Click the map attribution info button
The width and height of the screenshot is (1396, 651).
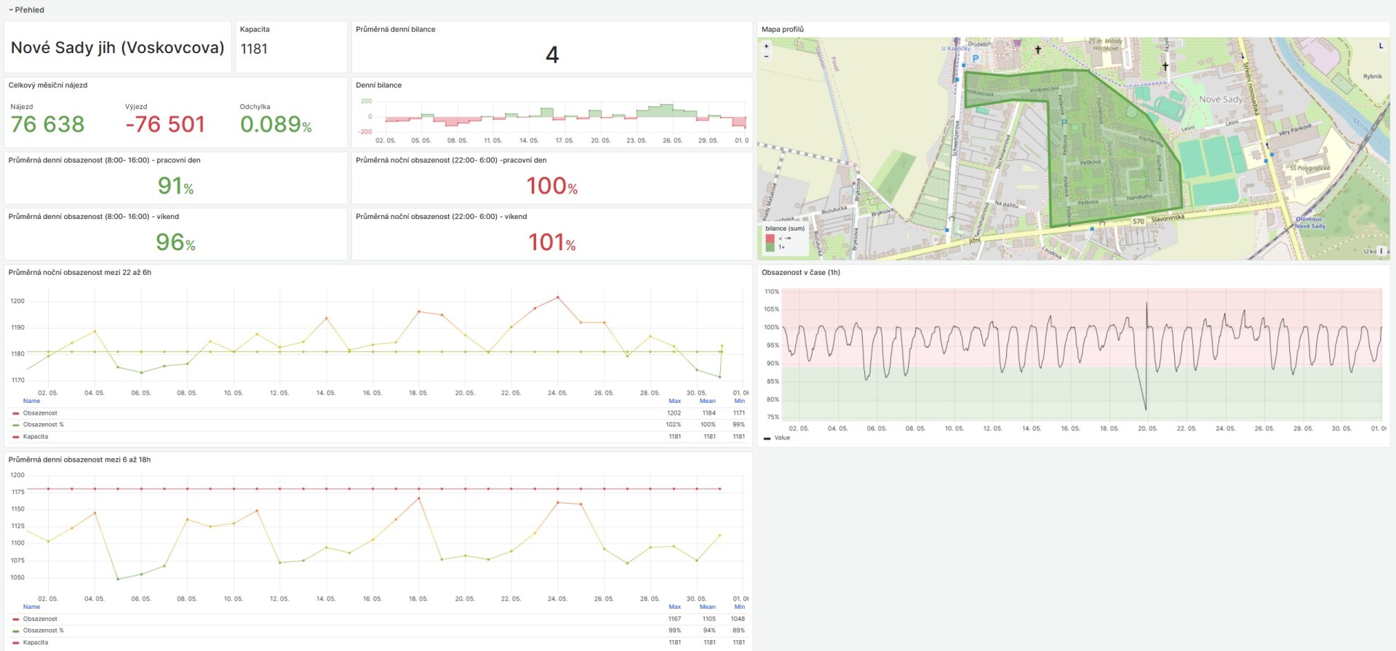(1381, 251)
